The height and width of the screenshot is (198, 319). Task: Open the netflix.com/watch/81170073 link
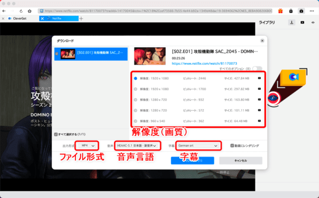coord(205,64)
